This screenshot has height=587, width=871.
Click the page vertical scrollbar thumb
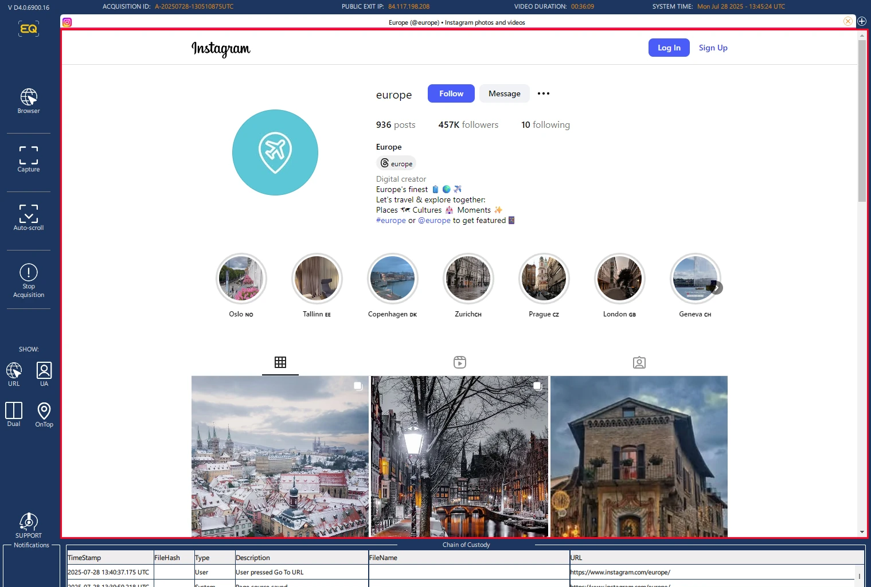click(x=862, y=120)
